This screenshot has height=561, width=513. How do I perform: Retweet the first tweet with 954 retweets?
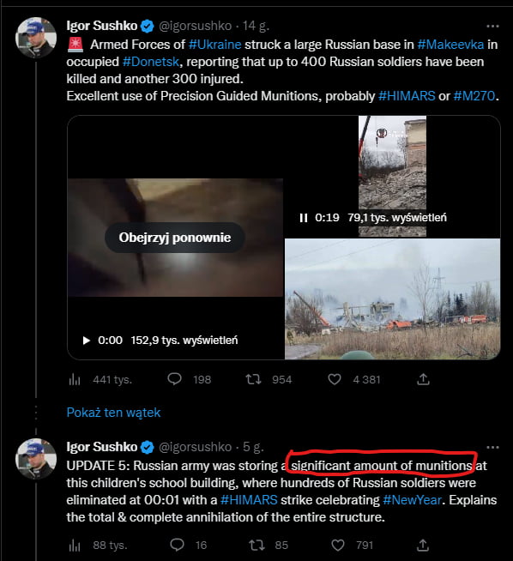coord(253,379)
